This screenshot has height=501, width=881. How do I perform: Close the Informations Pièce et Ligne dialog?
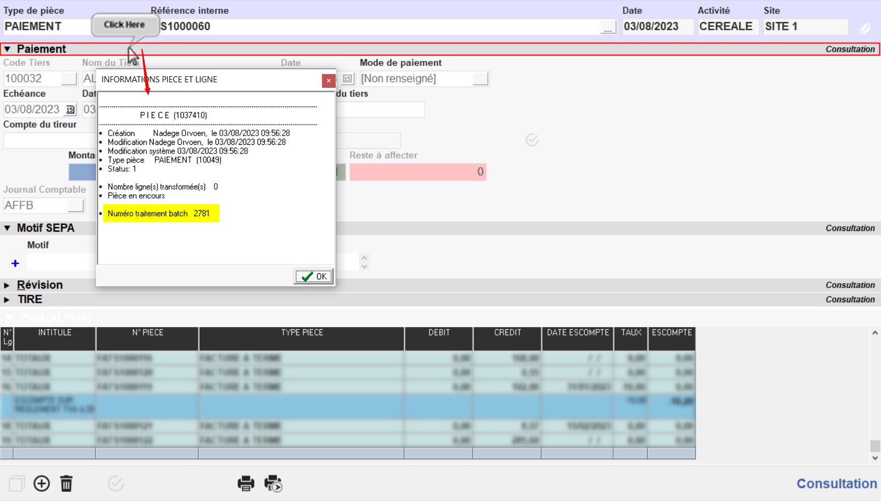328,81
